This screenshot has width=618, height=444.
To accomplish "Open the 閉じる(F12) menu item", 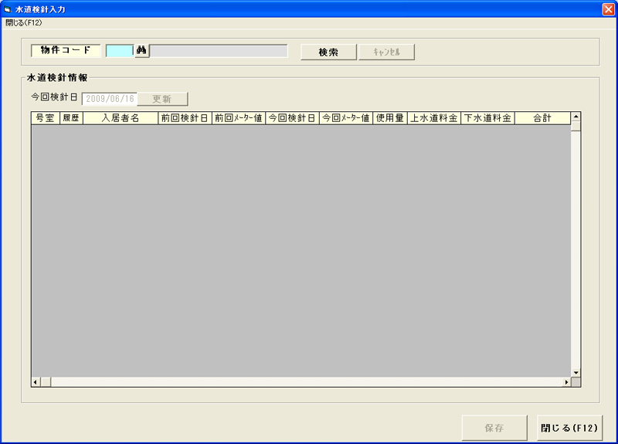I will [x=24, y=23].
